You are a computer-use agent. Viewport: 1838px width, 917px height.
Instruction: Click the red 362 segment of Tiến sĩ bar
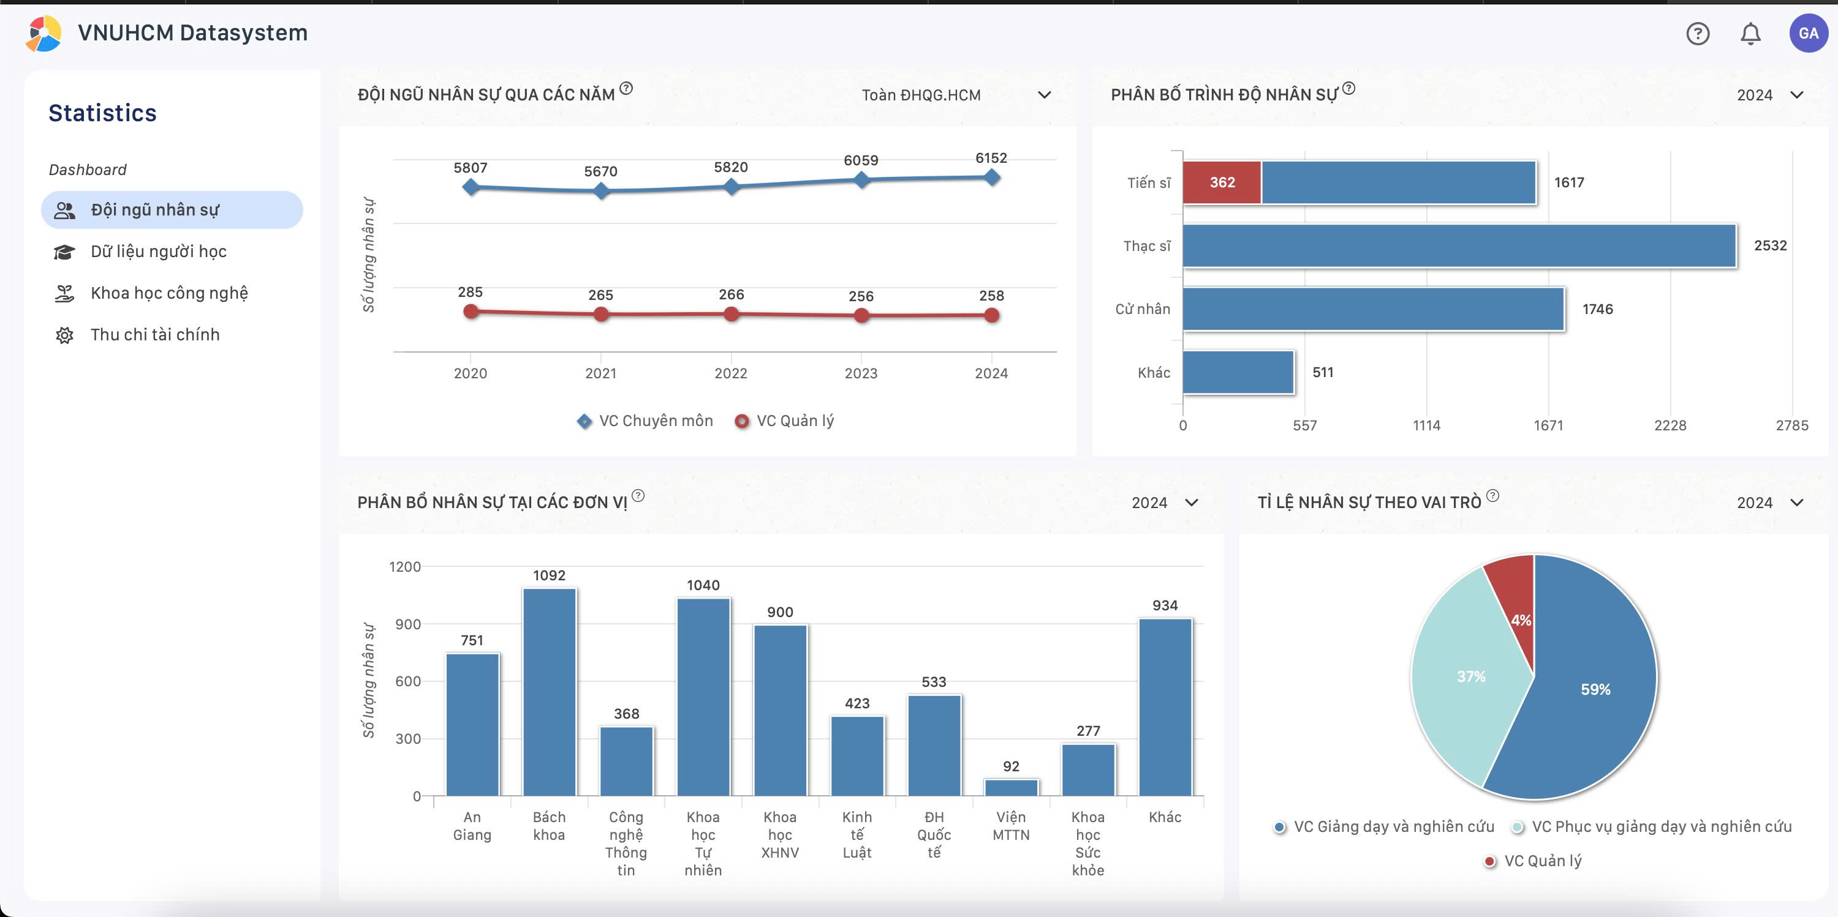pyautogui.click(x=1222, y=182)
